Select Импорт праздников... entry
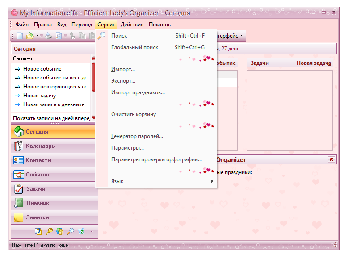This screenshot has width=348, height=263. (x=156, y=92)
